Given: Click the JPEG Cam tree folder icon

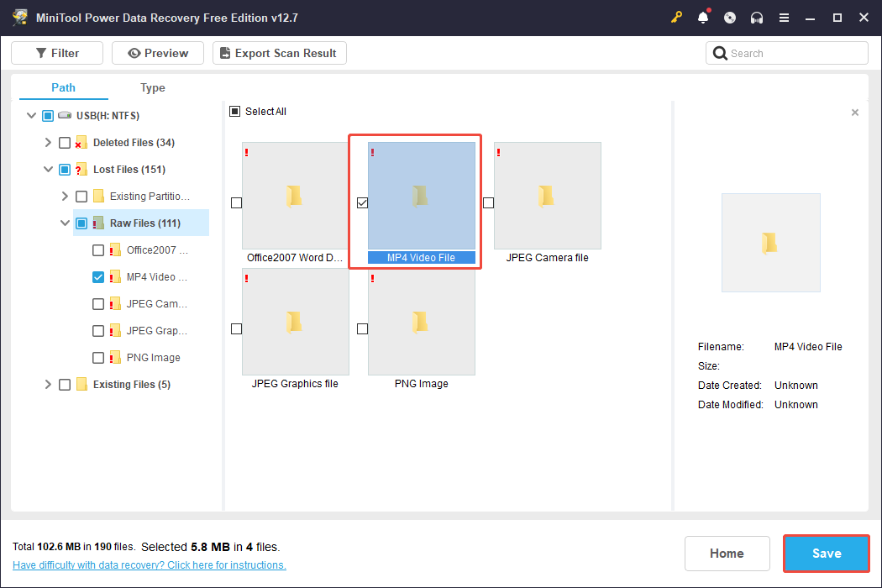Looking at the screenshot, I should [x=115, y=304].
